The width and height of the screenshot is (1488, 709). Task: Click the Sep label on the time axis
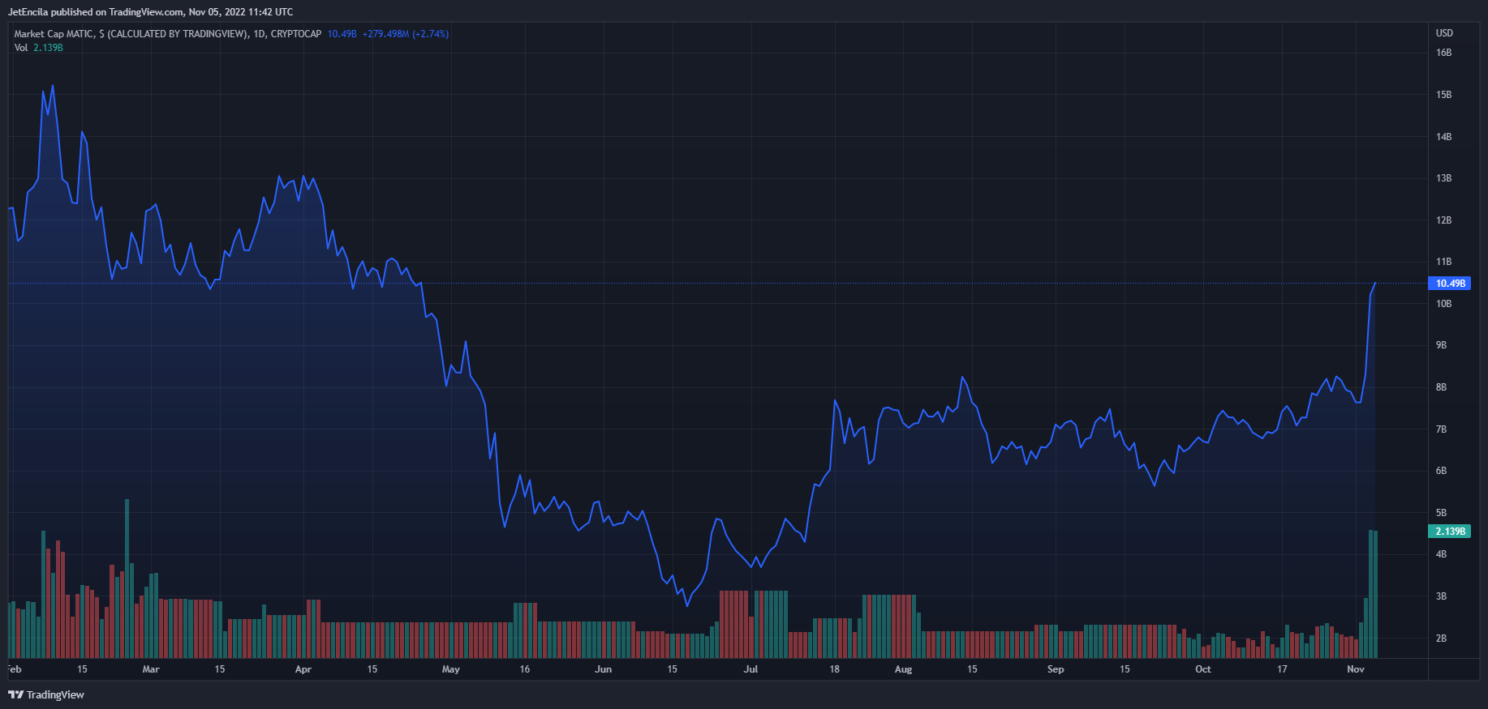coord(1055,669)
